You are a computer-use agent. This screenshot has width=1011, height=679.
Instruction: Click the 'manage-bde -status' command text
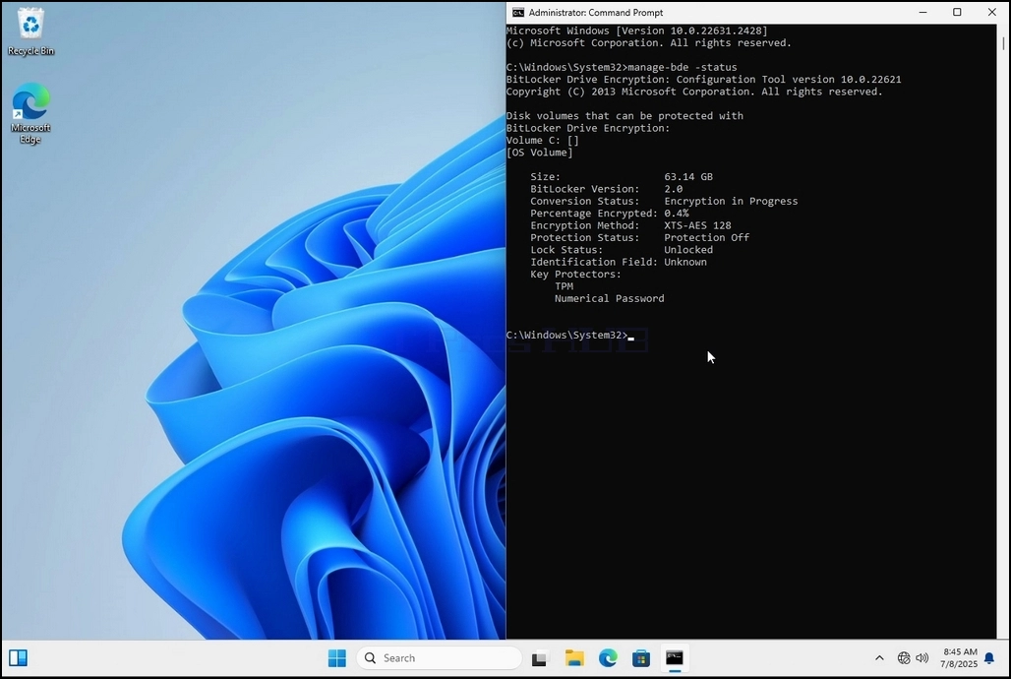tap(683, 67)
